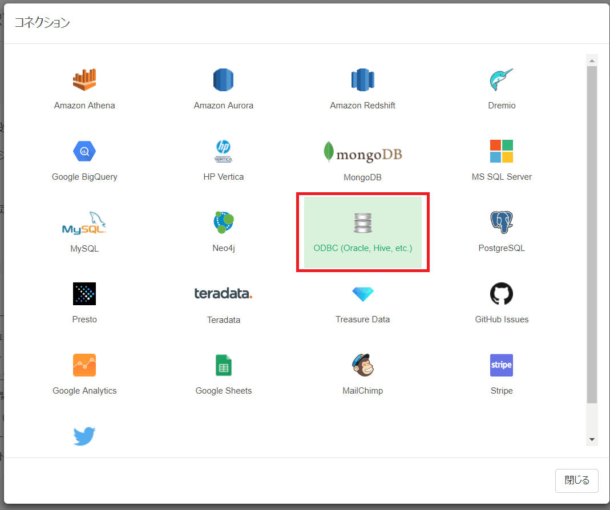Viewport: 610px width, 510px height.
Task: Click the Dremio label text
Action: 502,106
